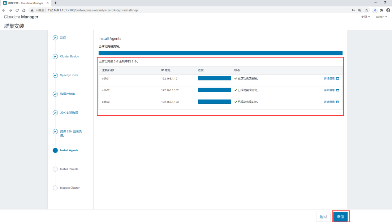The image size is (392, 224).
Task: Click host name cdh02
Action: pos(106,90)
